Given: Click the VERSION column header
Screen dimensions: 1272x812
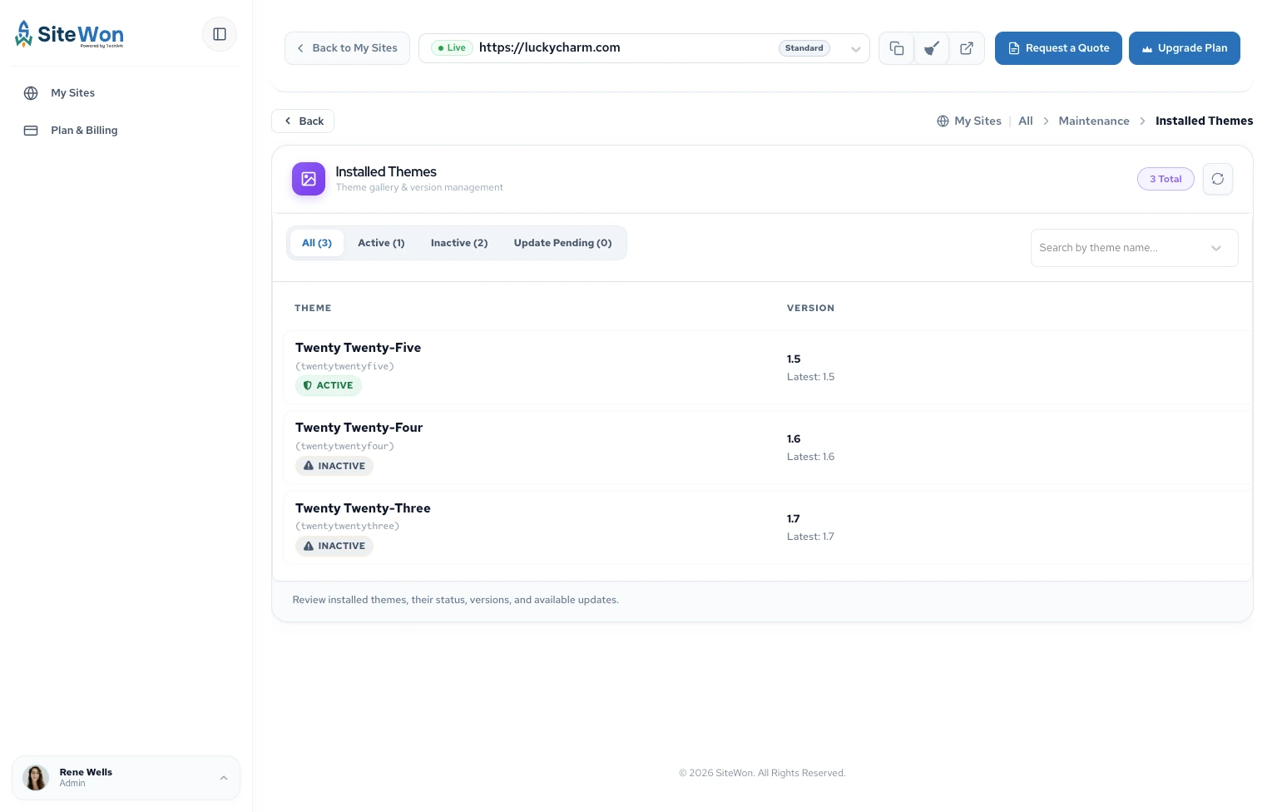Looking at the screenshot, I should (x=810, y=309).
